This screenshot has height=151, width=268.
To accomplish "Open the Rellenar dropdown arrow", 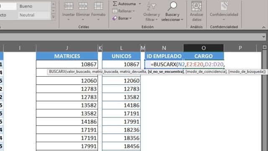I will click(x=134, y=11).
